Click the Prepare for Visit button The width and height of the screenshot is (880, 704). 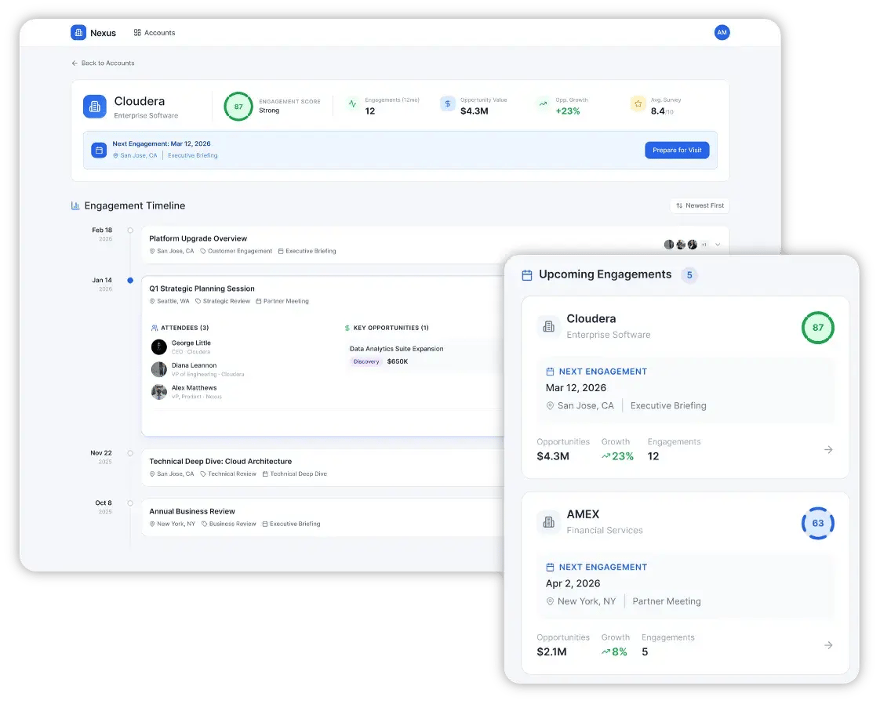(677, 150)
